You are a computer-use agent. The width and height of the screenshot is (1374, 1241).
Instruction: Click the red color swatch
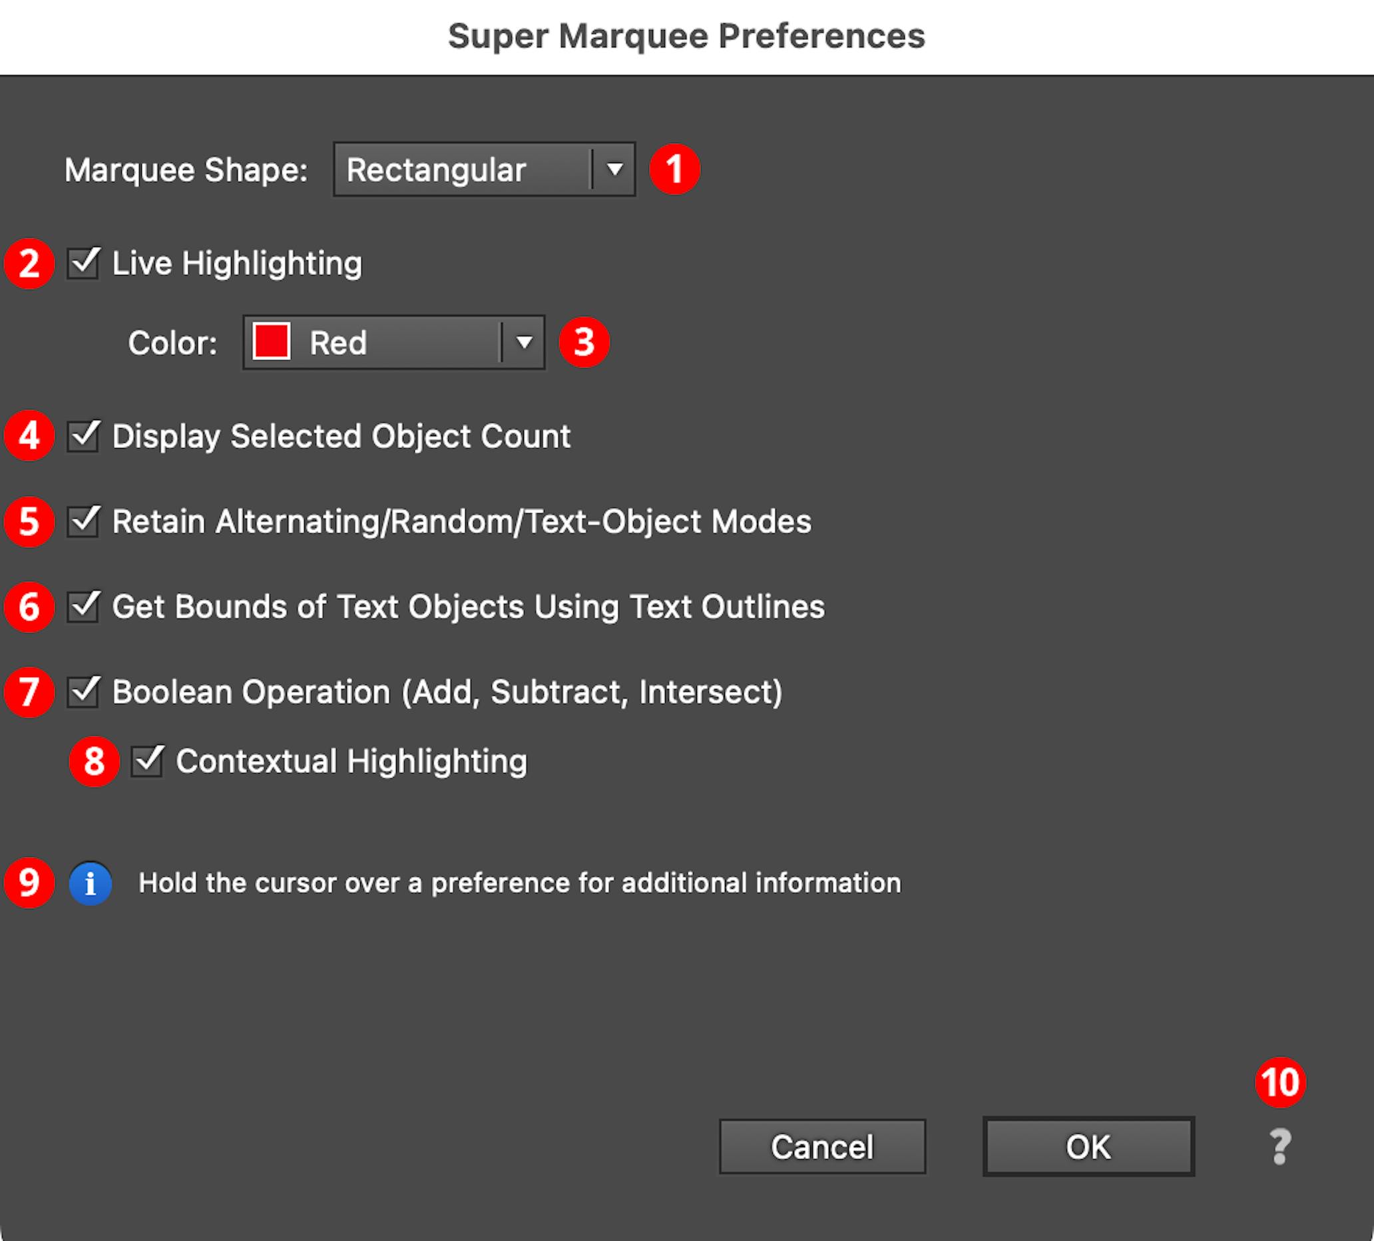[x=271, y=343]
